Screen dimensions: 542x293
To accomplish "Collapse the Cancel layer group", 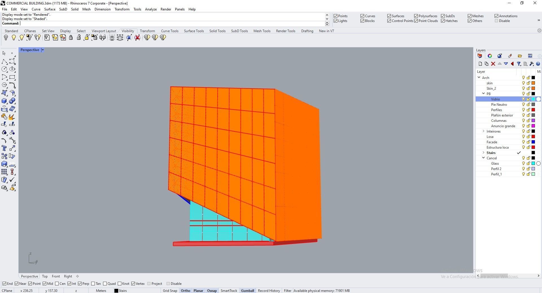I will 484,158.
